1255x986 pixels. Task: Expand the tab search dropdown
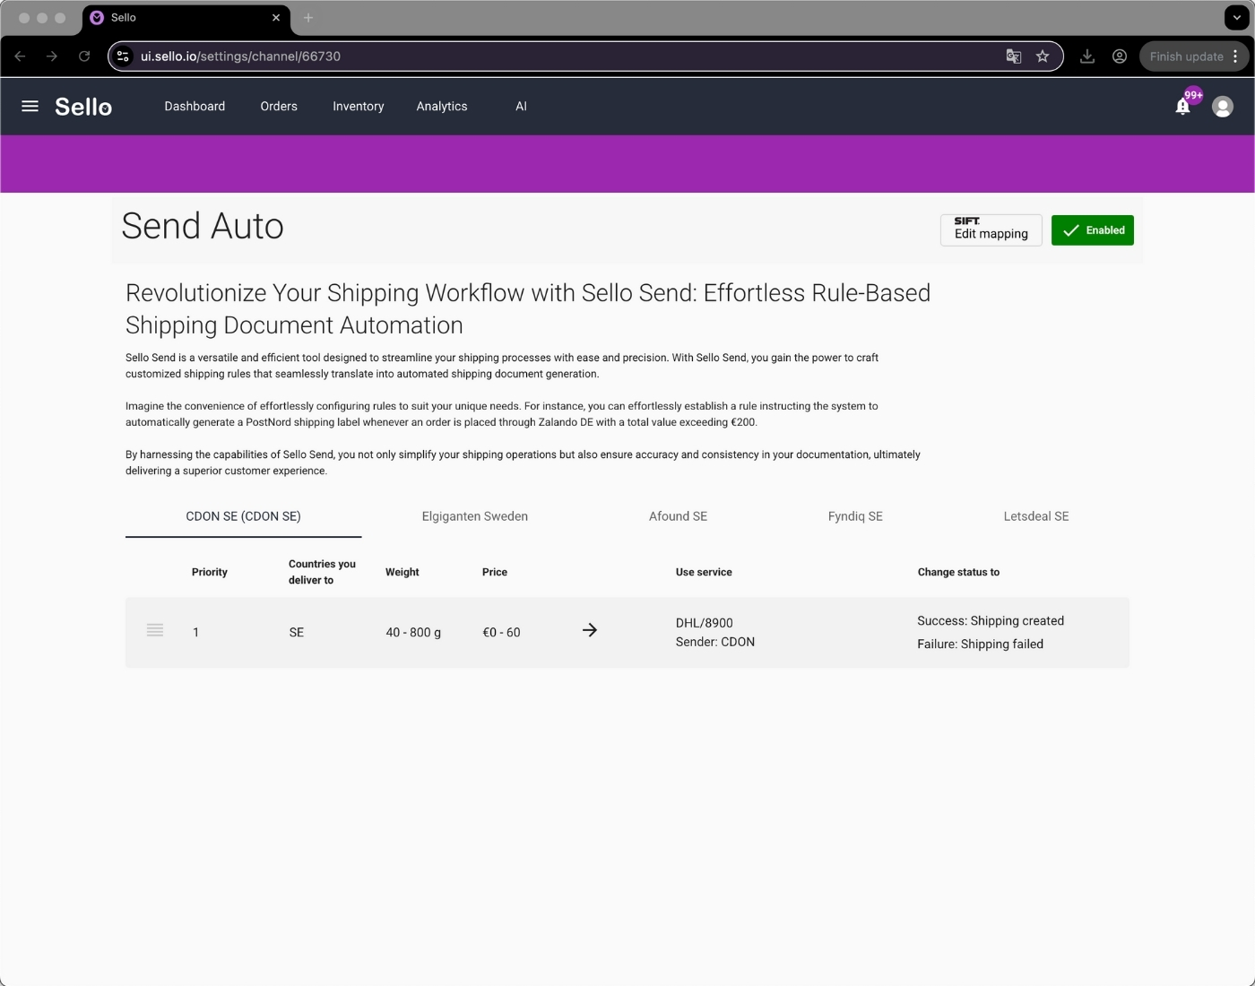pos(1237,17)
